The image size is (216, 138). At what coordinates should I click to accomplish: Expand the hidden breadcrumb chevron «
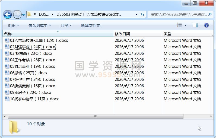coord(35,14)
